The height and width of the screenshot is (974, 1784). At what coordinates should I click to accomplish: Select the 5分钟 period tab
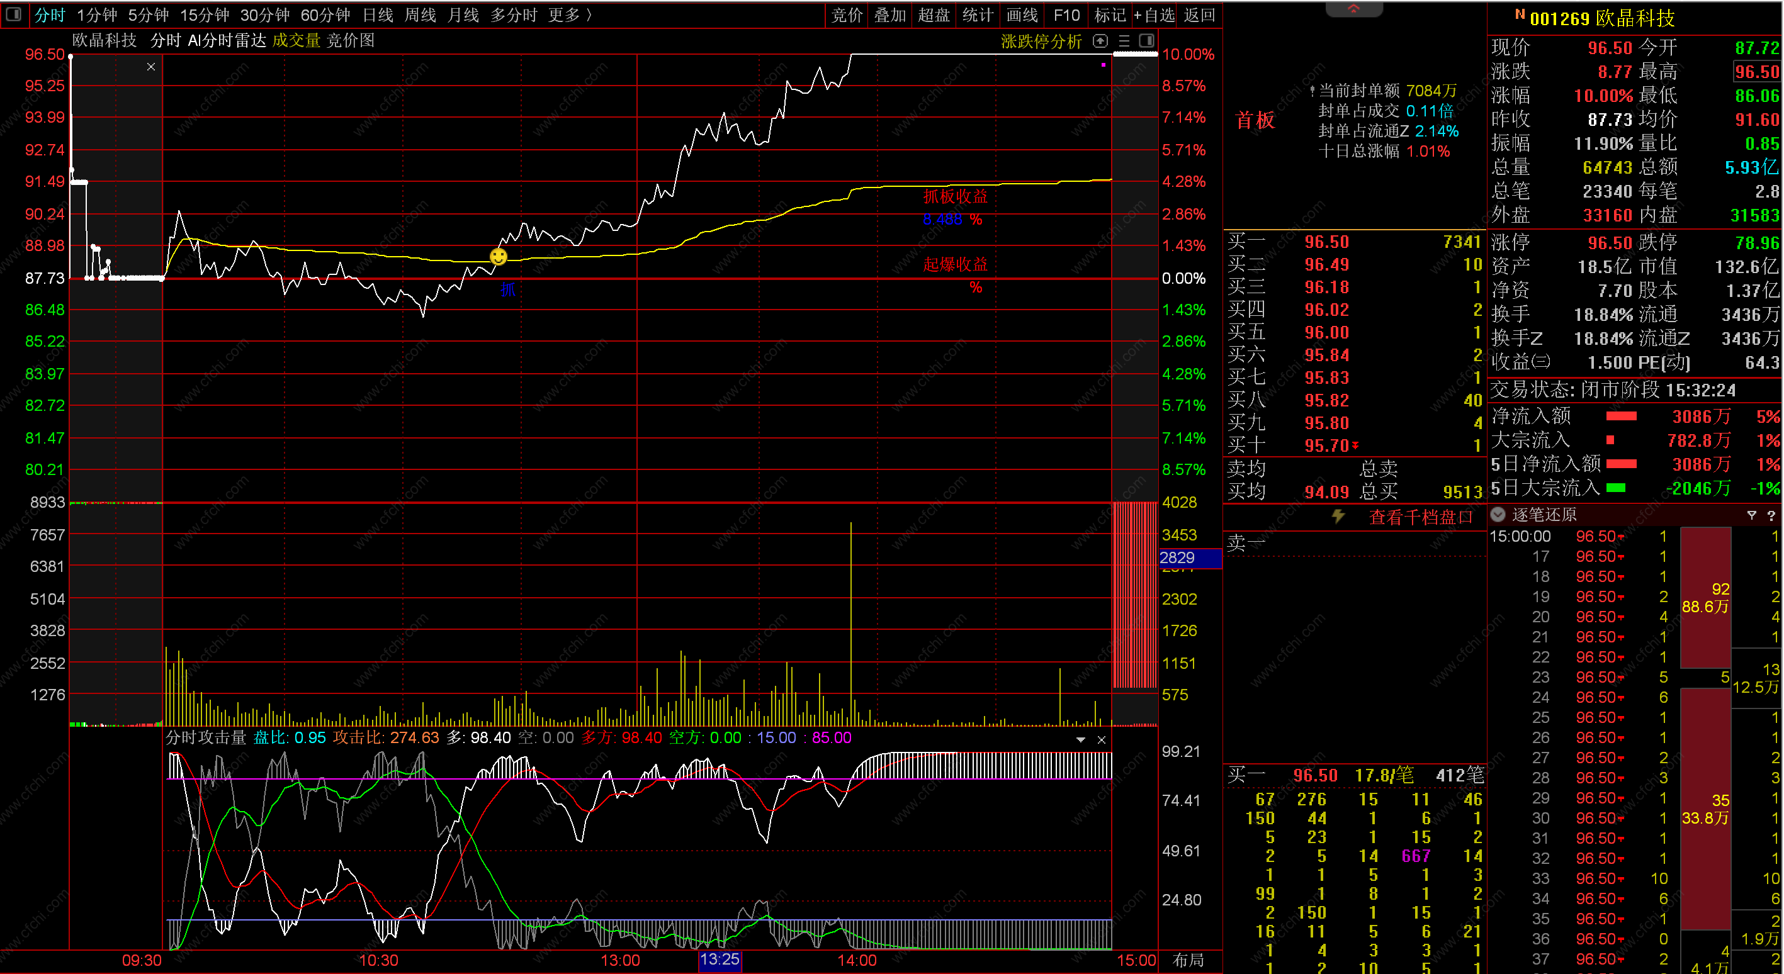[x=148, y=14]
